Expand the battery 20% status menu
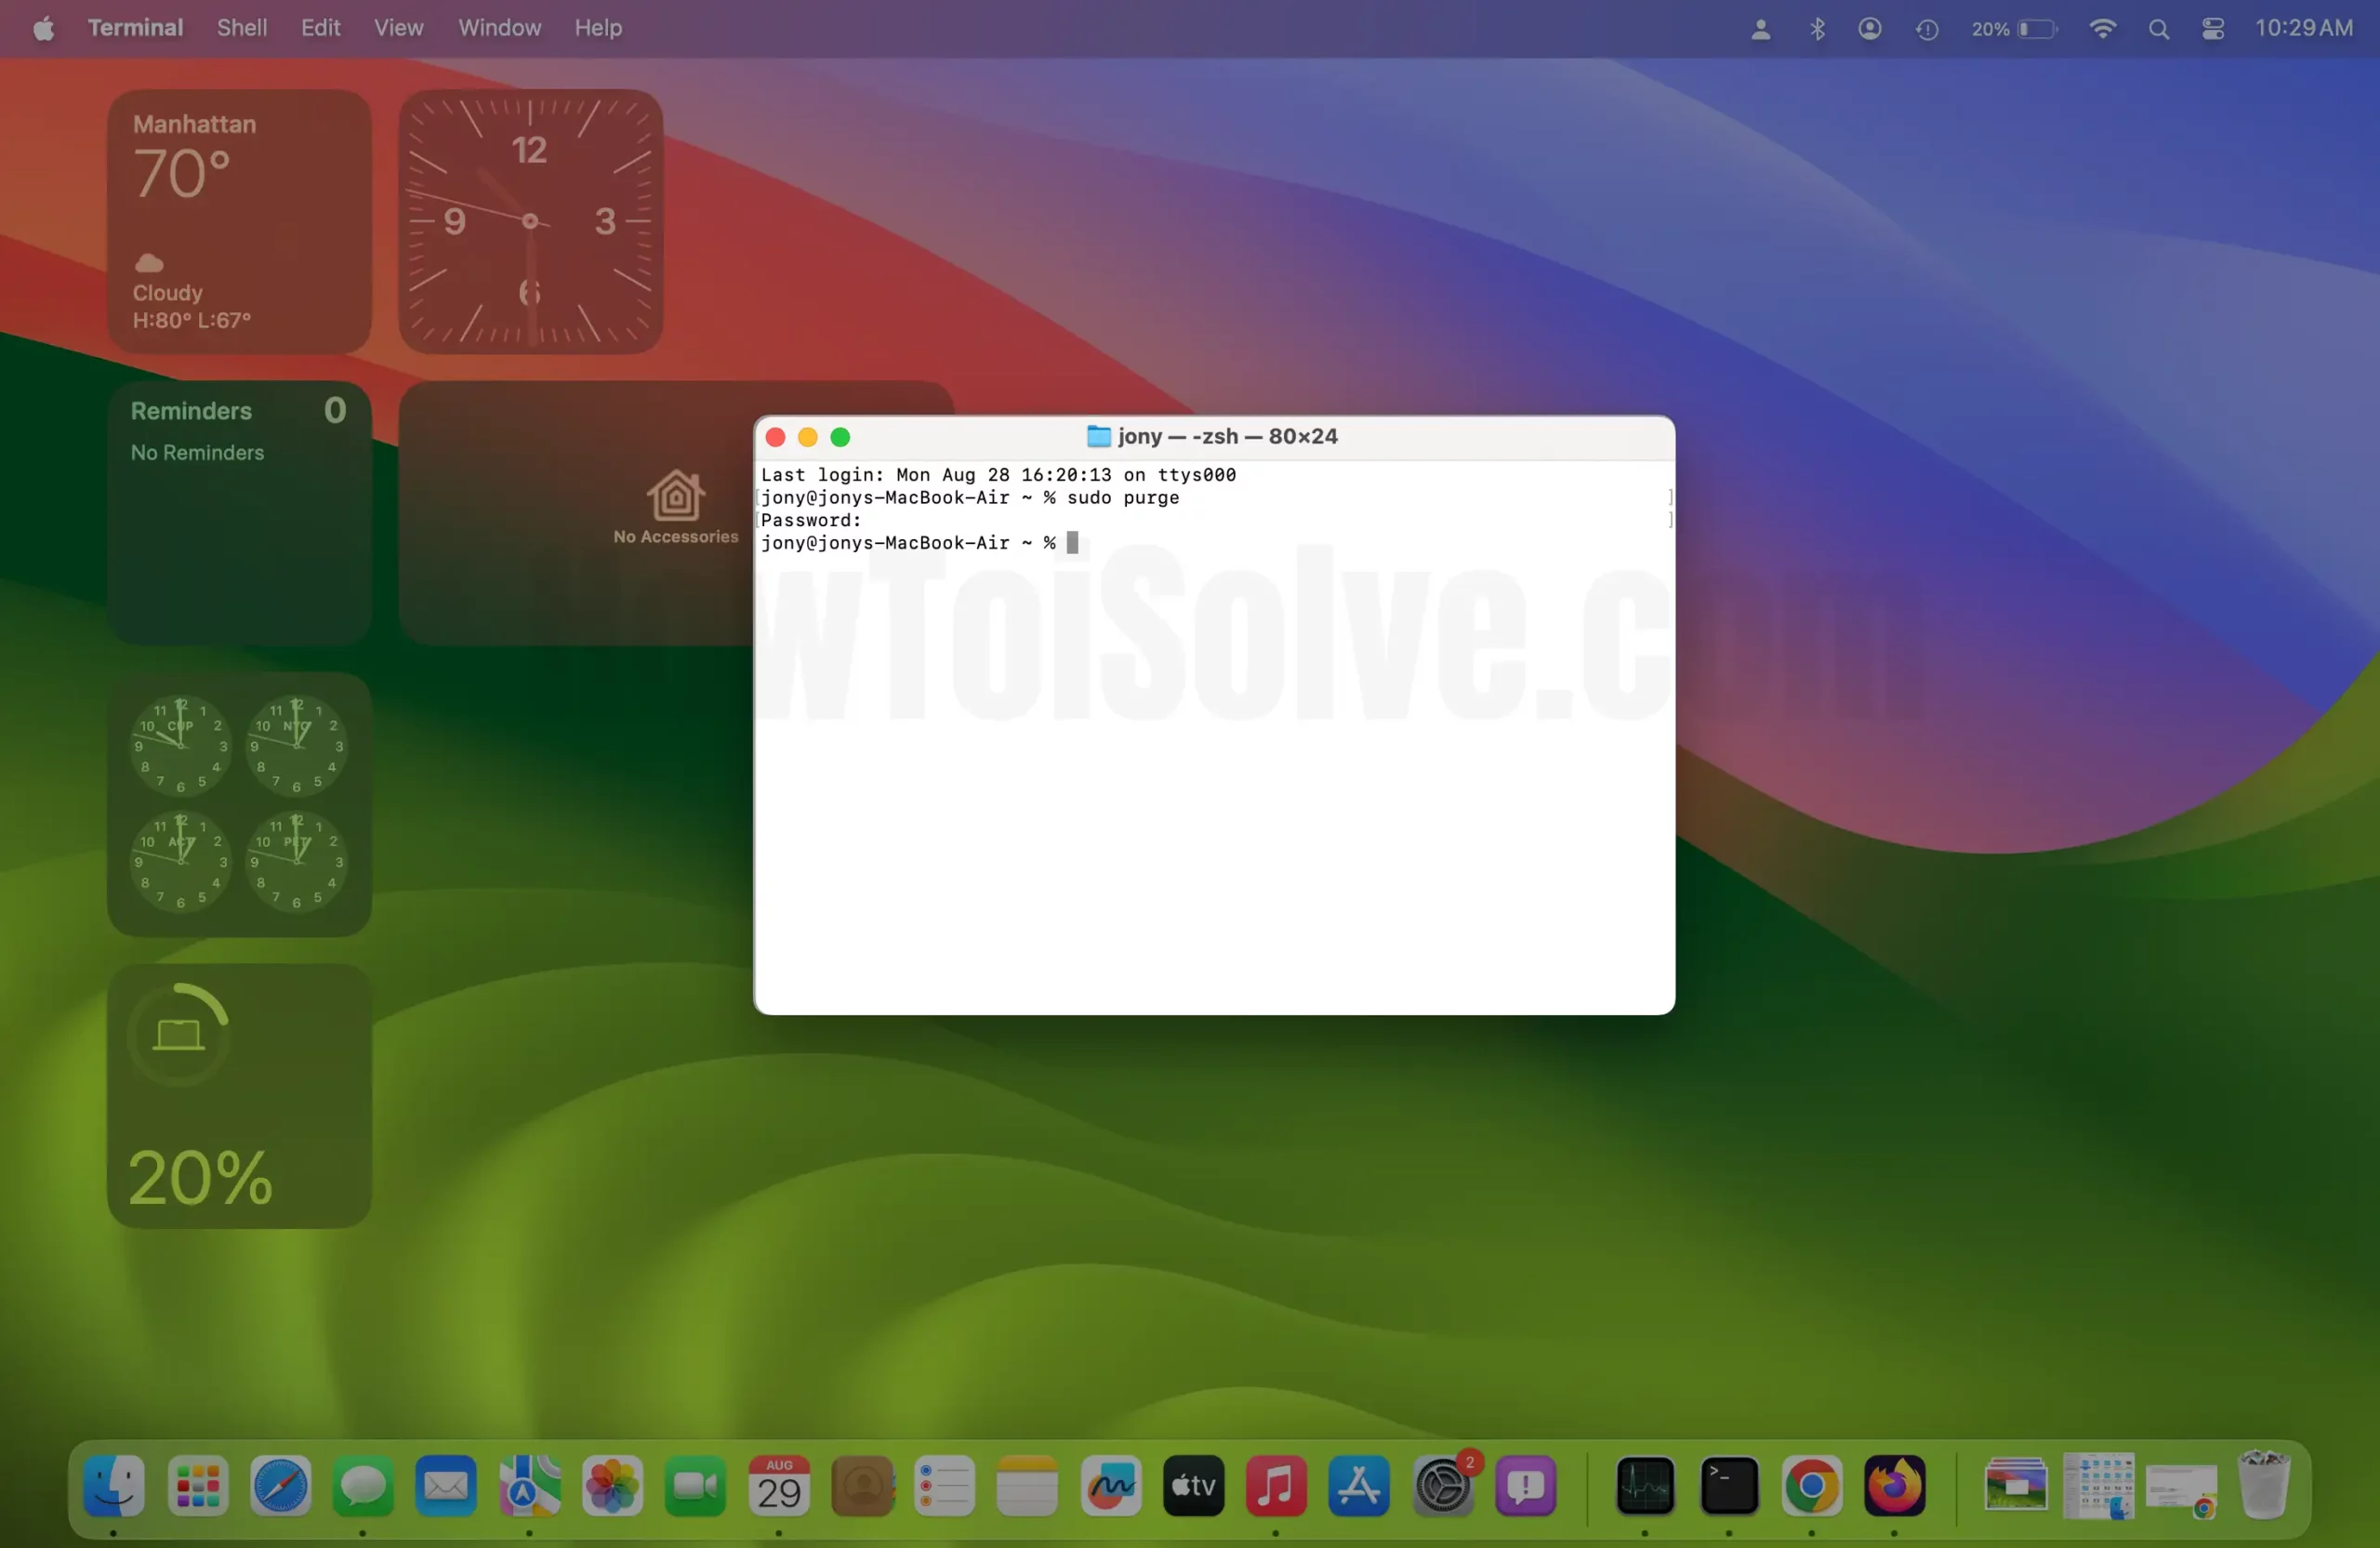This screenshot has height=1548, width=2380. point(2014,29)
